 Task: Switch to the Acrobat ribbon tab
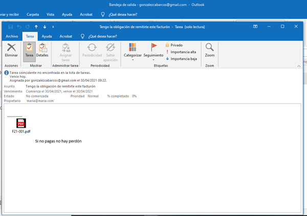66,36
